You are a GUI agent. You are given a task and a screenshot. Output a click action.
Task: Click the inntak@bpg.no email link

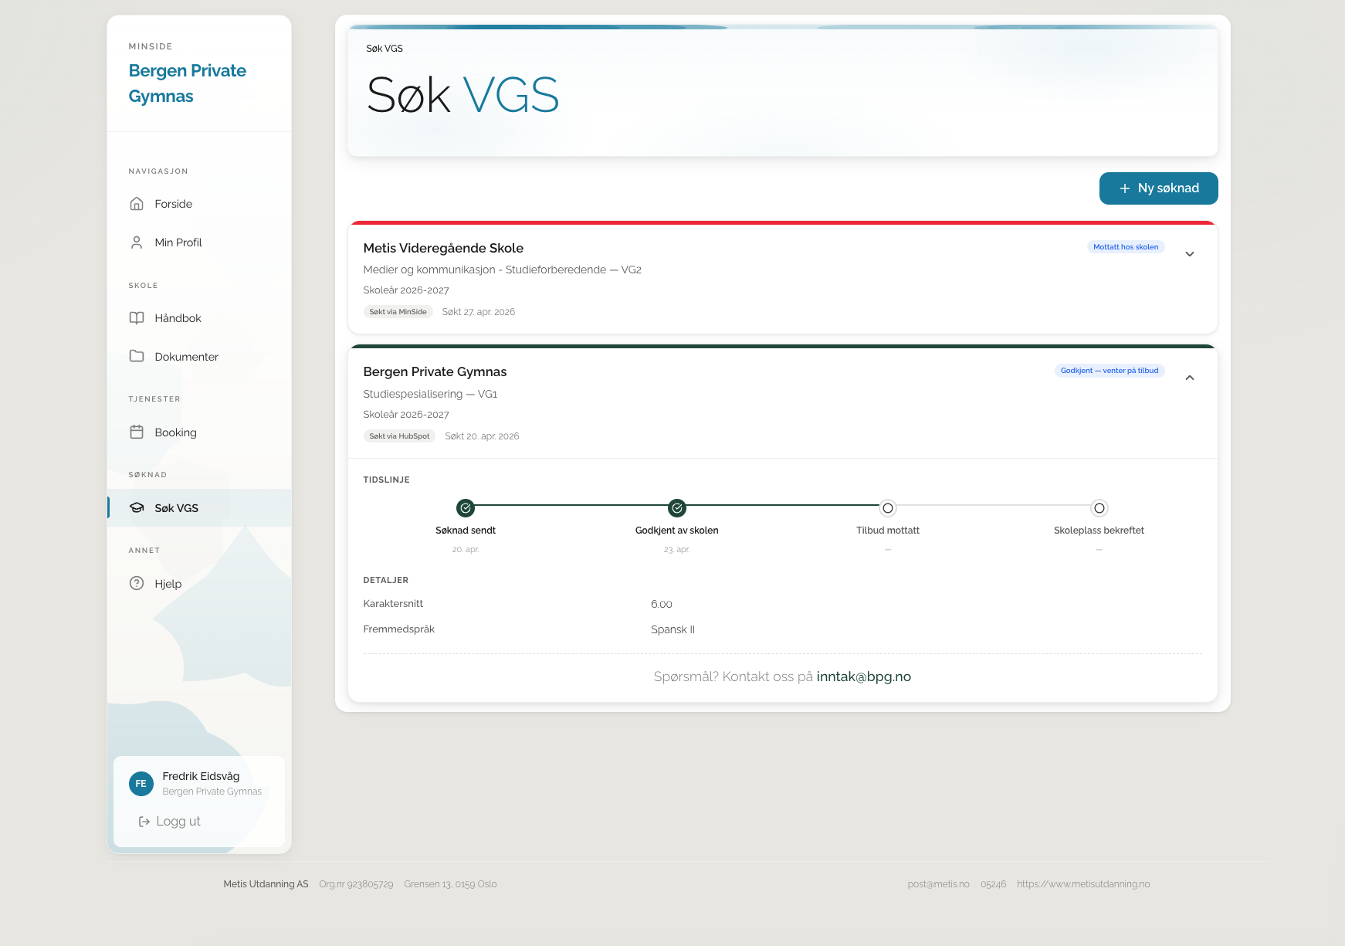point(864,676)
